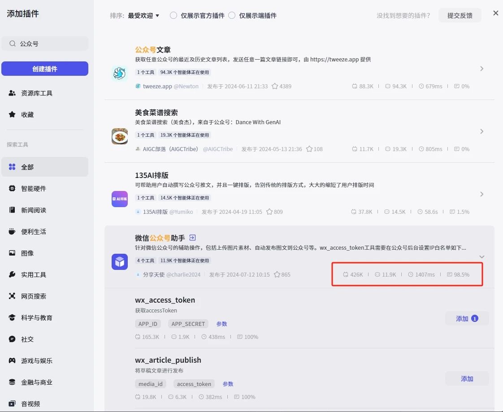The width and height of the screenshot is (503, 412).
Task: Click the wx_article_publish tool name
Action: tap(168, 360)
